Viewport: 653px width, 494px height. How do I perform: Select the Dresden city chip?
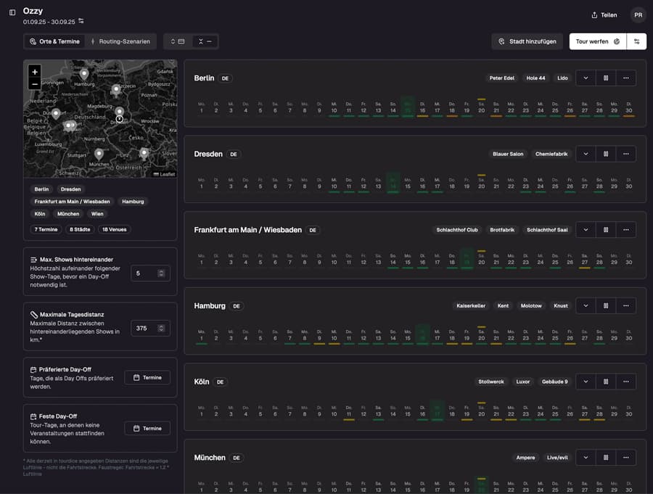(x=71, y=189)
